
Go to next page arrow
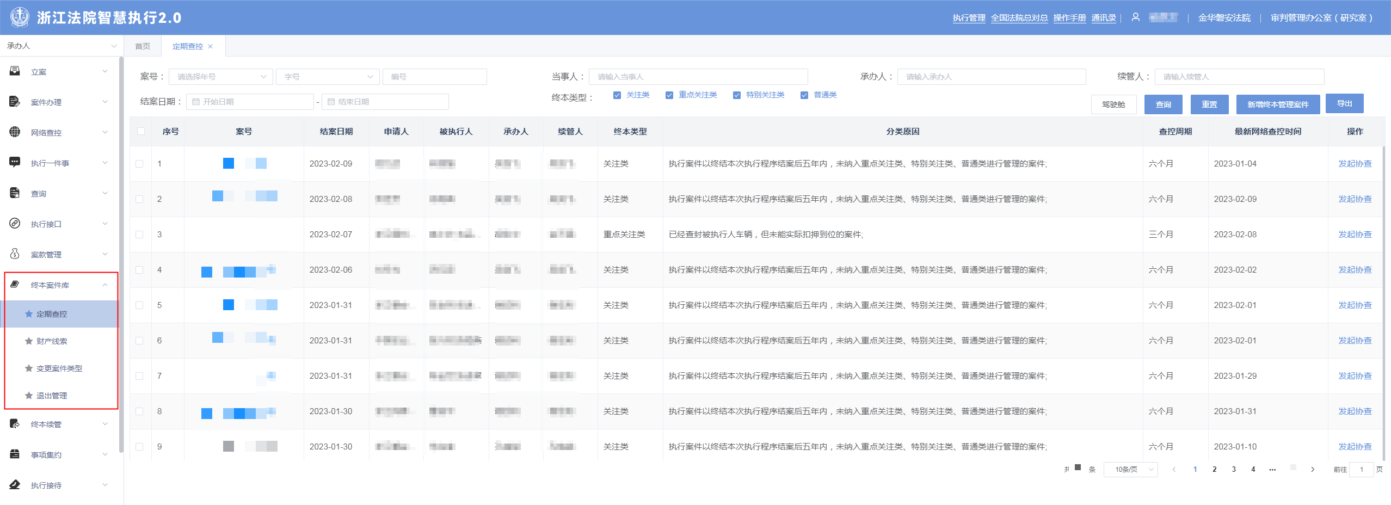point(1313,469)
